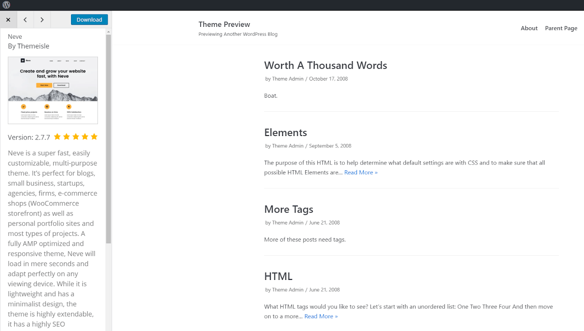Click the September 5, 2008 date

click(330, 146)
